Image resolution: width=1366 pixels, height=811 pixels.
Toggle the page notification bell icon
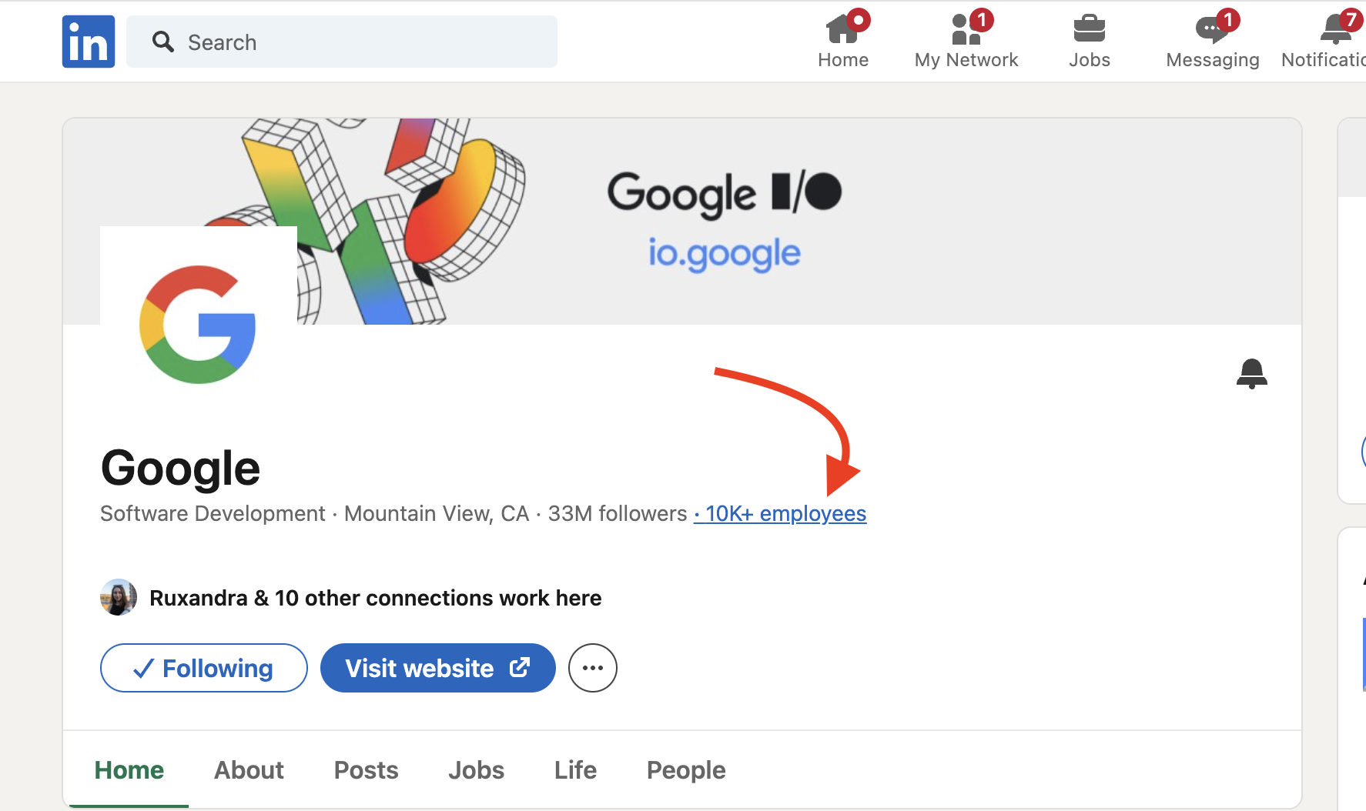(1252, 374)
